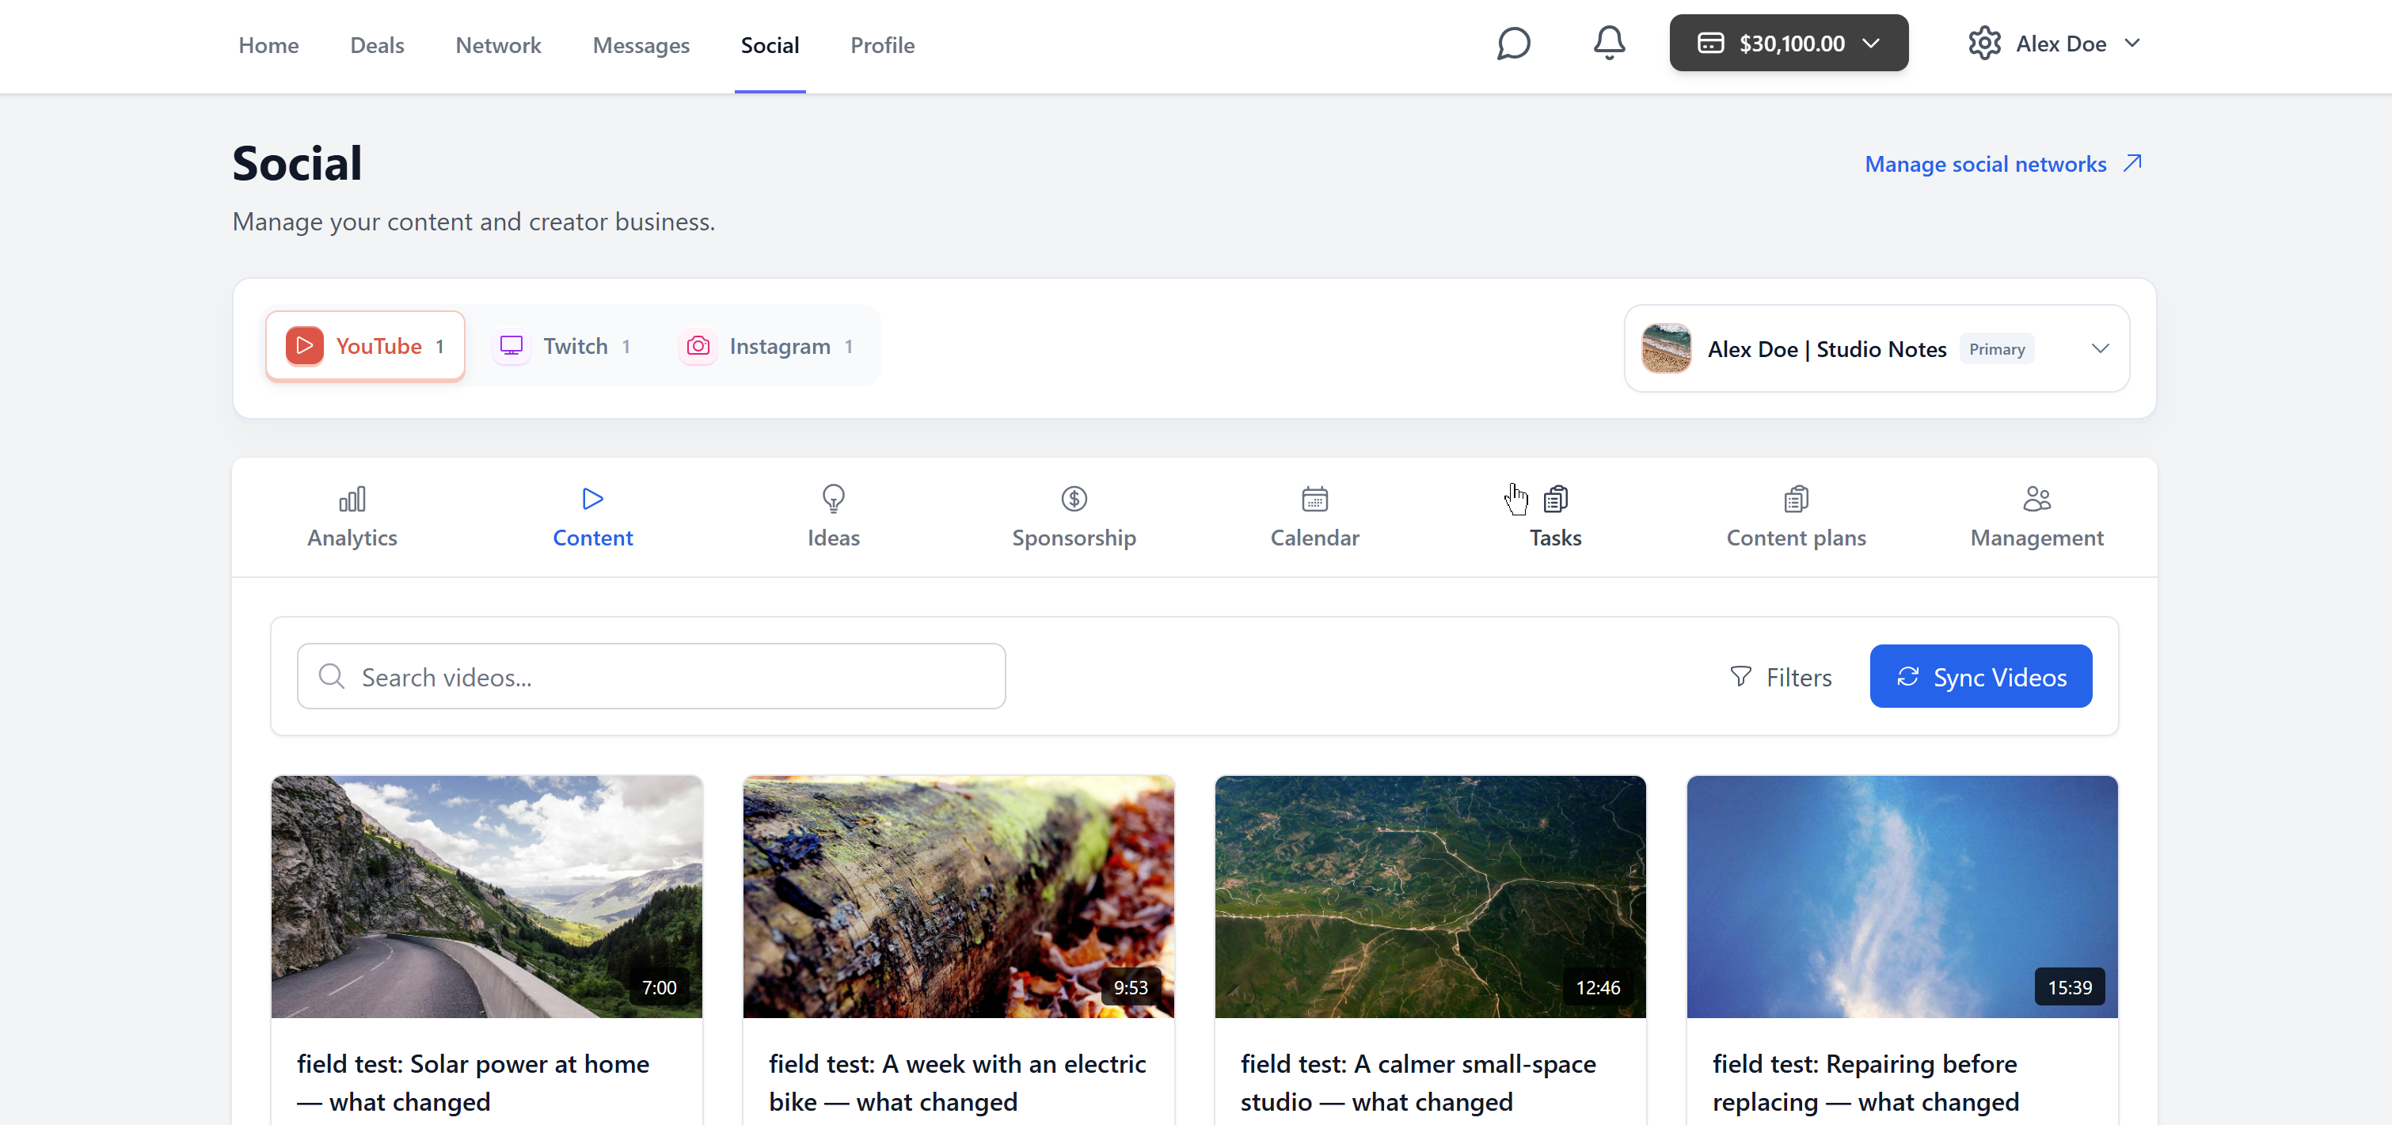Click the 12:46 duration badge
This screenshot has width=2392, height=1125.
(1597, 987)
